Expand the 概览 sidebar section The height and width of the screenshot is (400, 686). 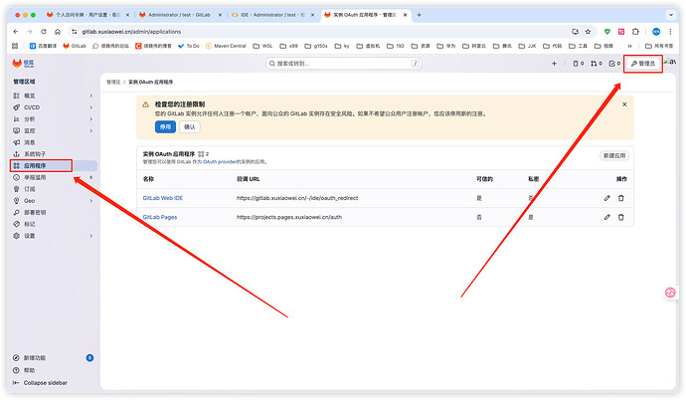click(90, 96)
